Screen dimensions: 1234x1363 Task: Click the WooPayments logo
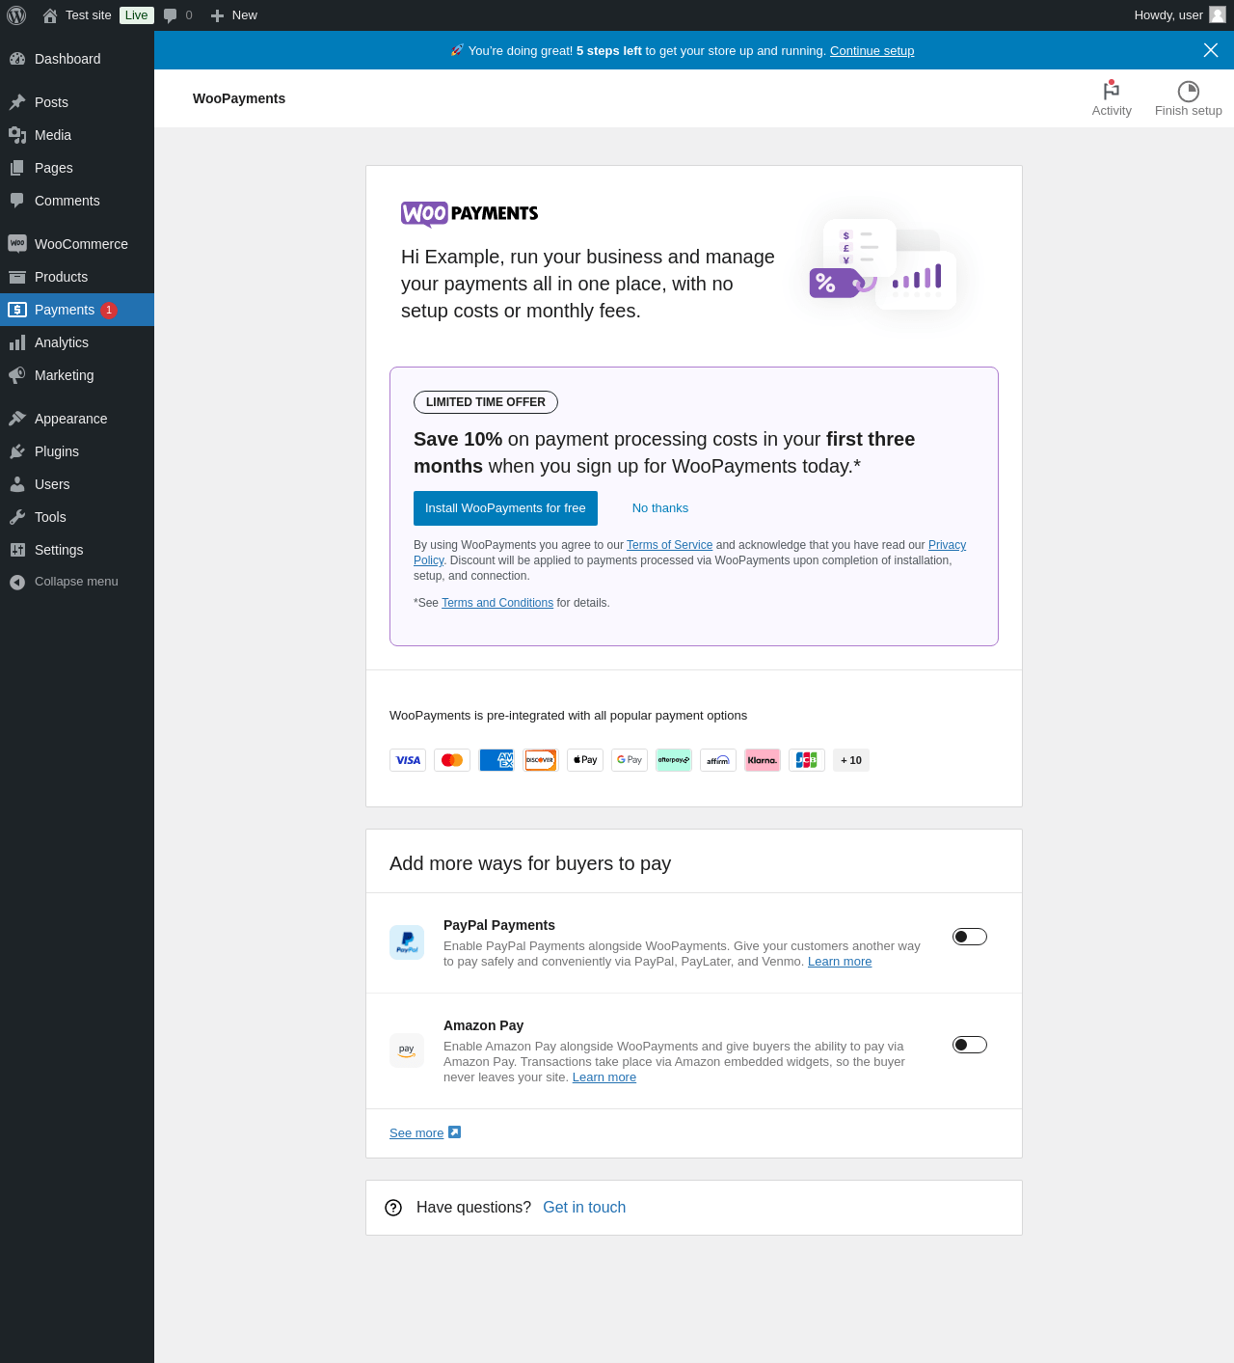pos(469,214)
